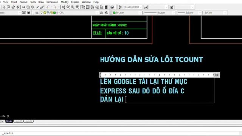Open Table Style manager icon
This screenshot has width=242, height=136.
172,7
